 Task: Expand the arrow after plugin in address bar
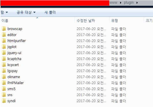pyautogui.click(x=137, y=3)
